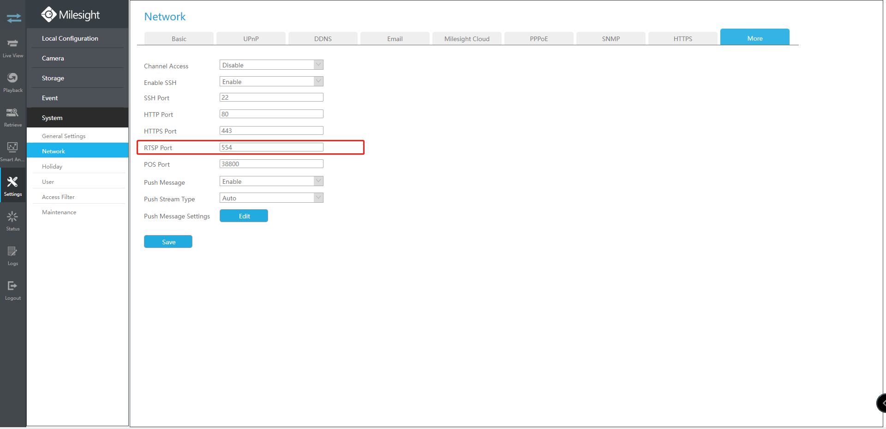Click Edit for Push Message Settings
The image size is (886, 429).
tap(244, 216)
